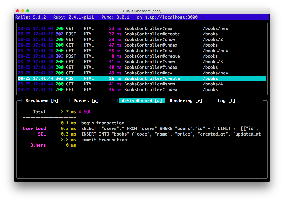The image size is (284, 202).
Task: Select the request row for /books/4
Action: pos(142,84)
